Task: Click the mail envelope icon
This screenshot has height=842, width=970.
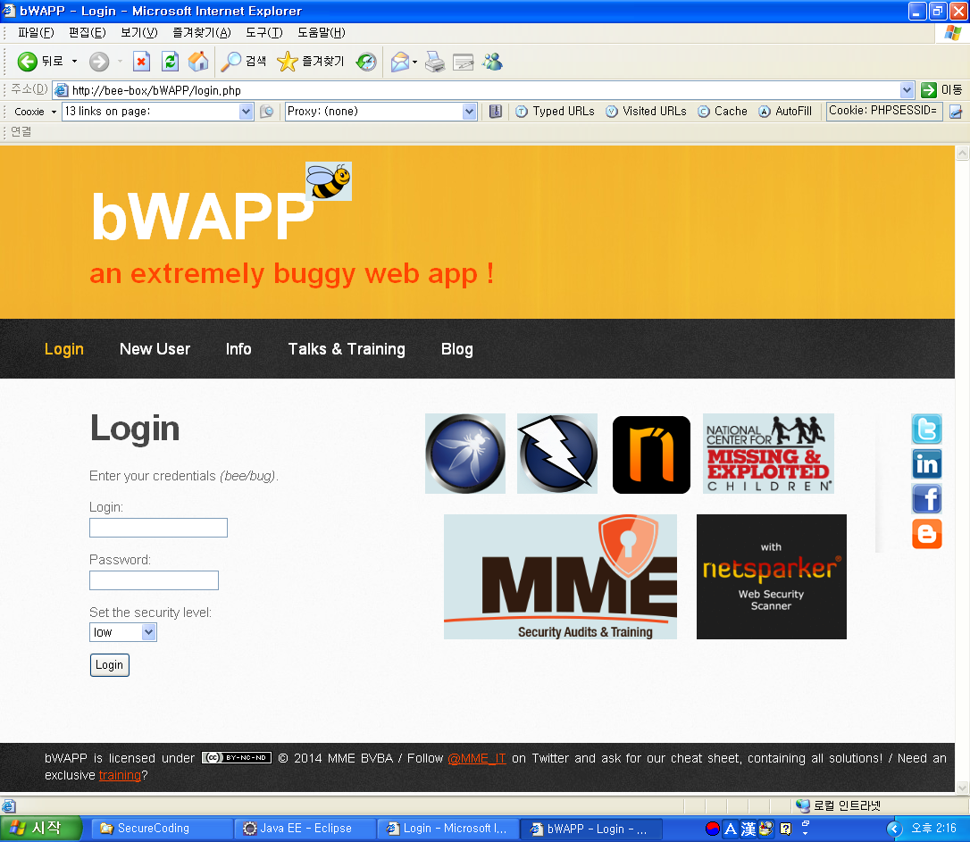Action: (399, 62)
